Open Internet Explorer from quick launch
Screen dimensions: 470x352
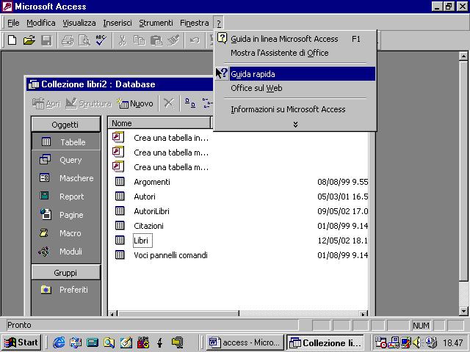pyautogui.click(x=59, y=342)
